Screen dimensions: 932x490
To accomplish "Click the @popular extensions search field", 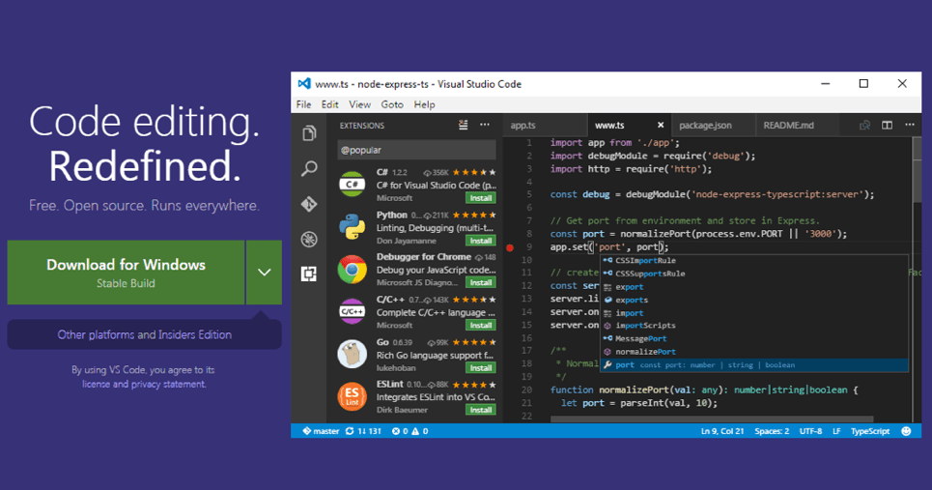I will tap(416, 150).
